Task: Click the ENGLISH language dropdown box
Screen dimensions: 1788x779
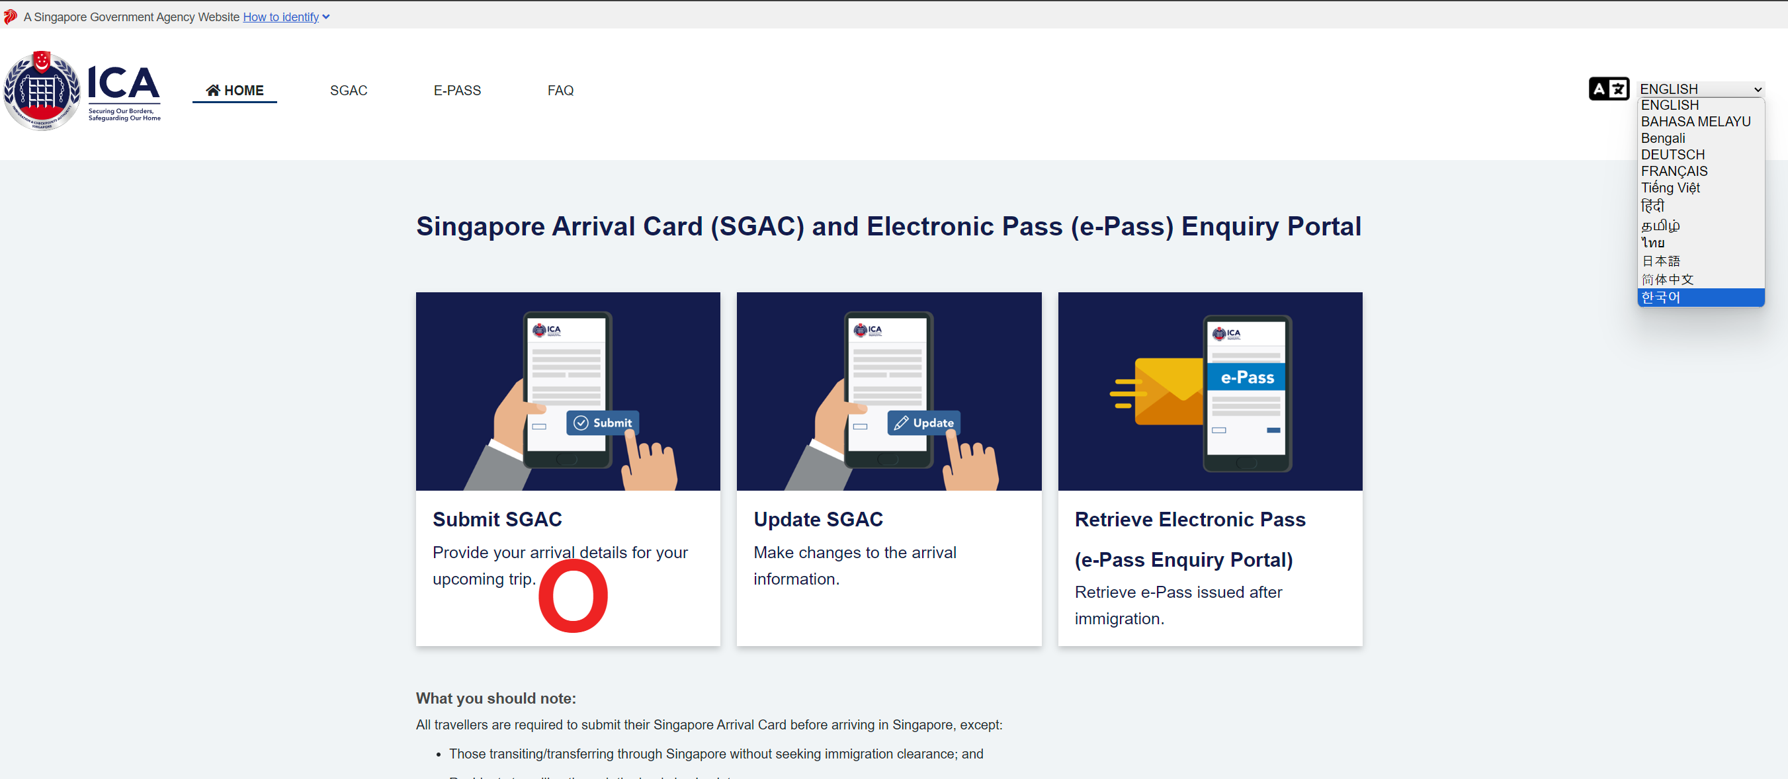Action: (x=1701, y=89)
